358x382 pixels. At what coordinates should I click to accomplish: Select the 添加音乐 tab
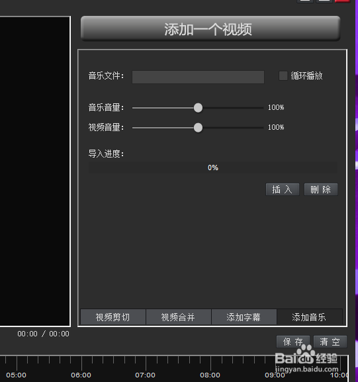tap(309, 317)
